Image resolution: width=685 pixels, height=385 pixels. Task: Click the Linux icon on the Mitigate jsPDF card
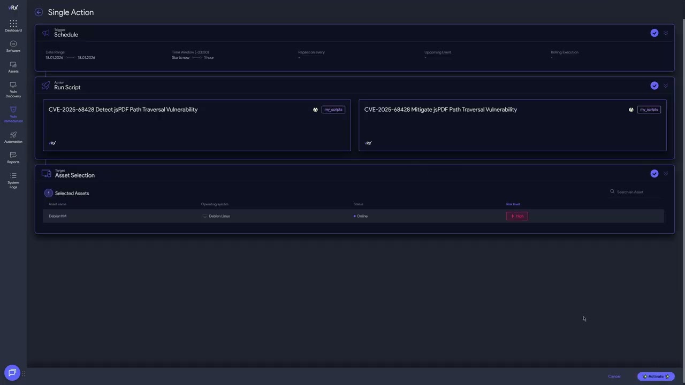(x=631, y=110)
